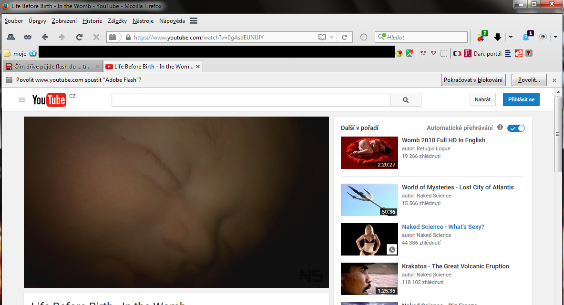This screenshot has height=305, width=564.
Task: Close the Life Before Birth tab
Action: click(x=198, y=67)
